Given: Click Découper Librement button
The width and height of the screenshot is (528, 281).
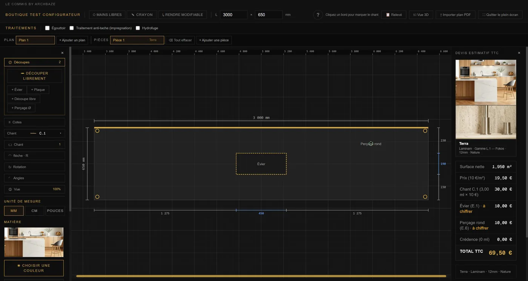Looking at the screenshot, I should (x=34, y=76).
